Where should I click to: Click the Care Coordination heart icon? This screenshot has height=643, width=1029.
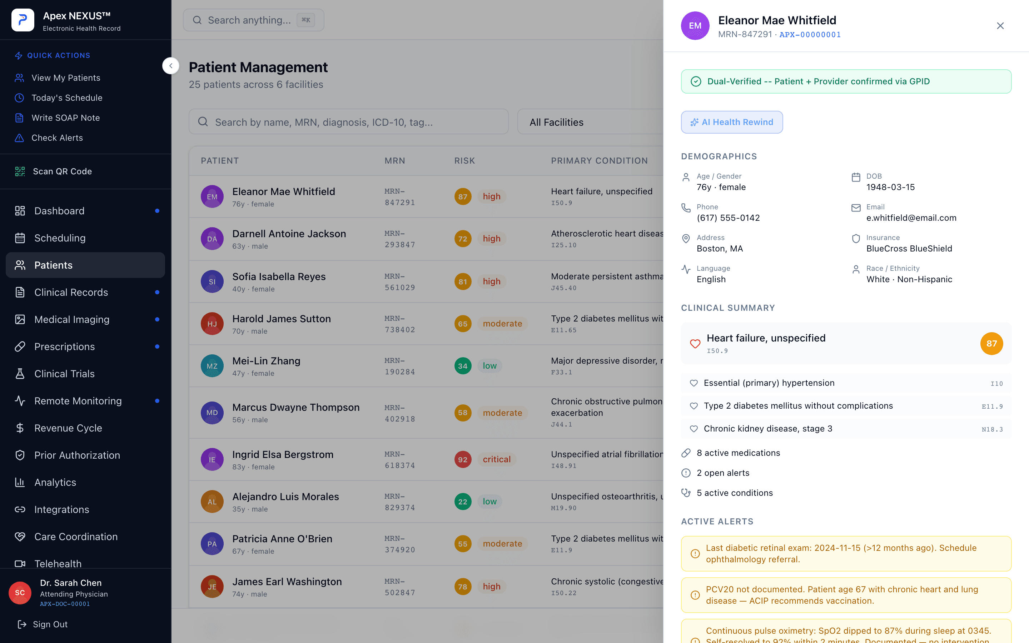20,537
